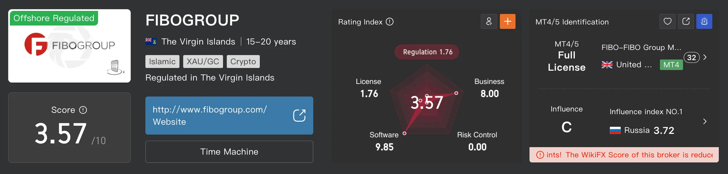This screenshot has height=174, width=728.
Task: Click the Russia 3.72 influence value
Action: click(x=664, y=130)
